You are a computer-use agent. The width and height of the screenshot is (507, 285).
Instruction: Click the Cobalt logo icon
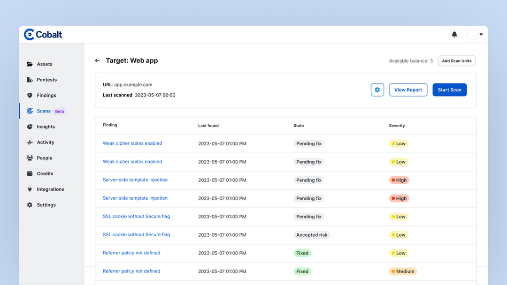pos(29,34)
